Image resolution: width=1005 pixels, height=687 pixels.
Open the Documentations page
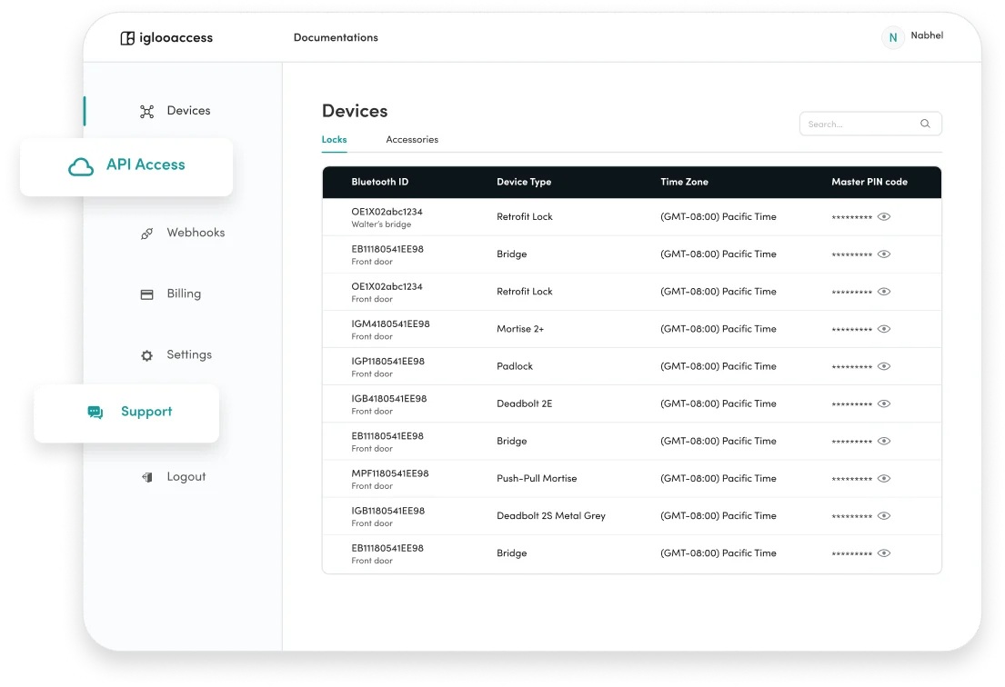pos(336,37)
